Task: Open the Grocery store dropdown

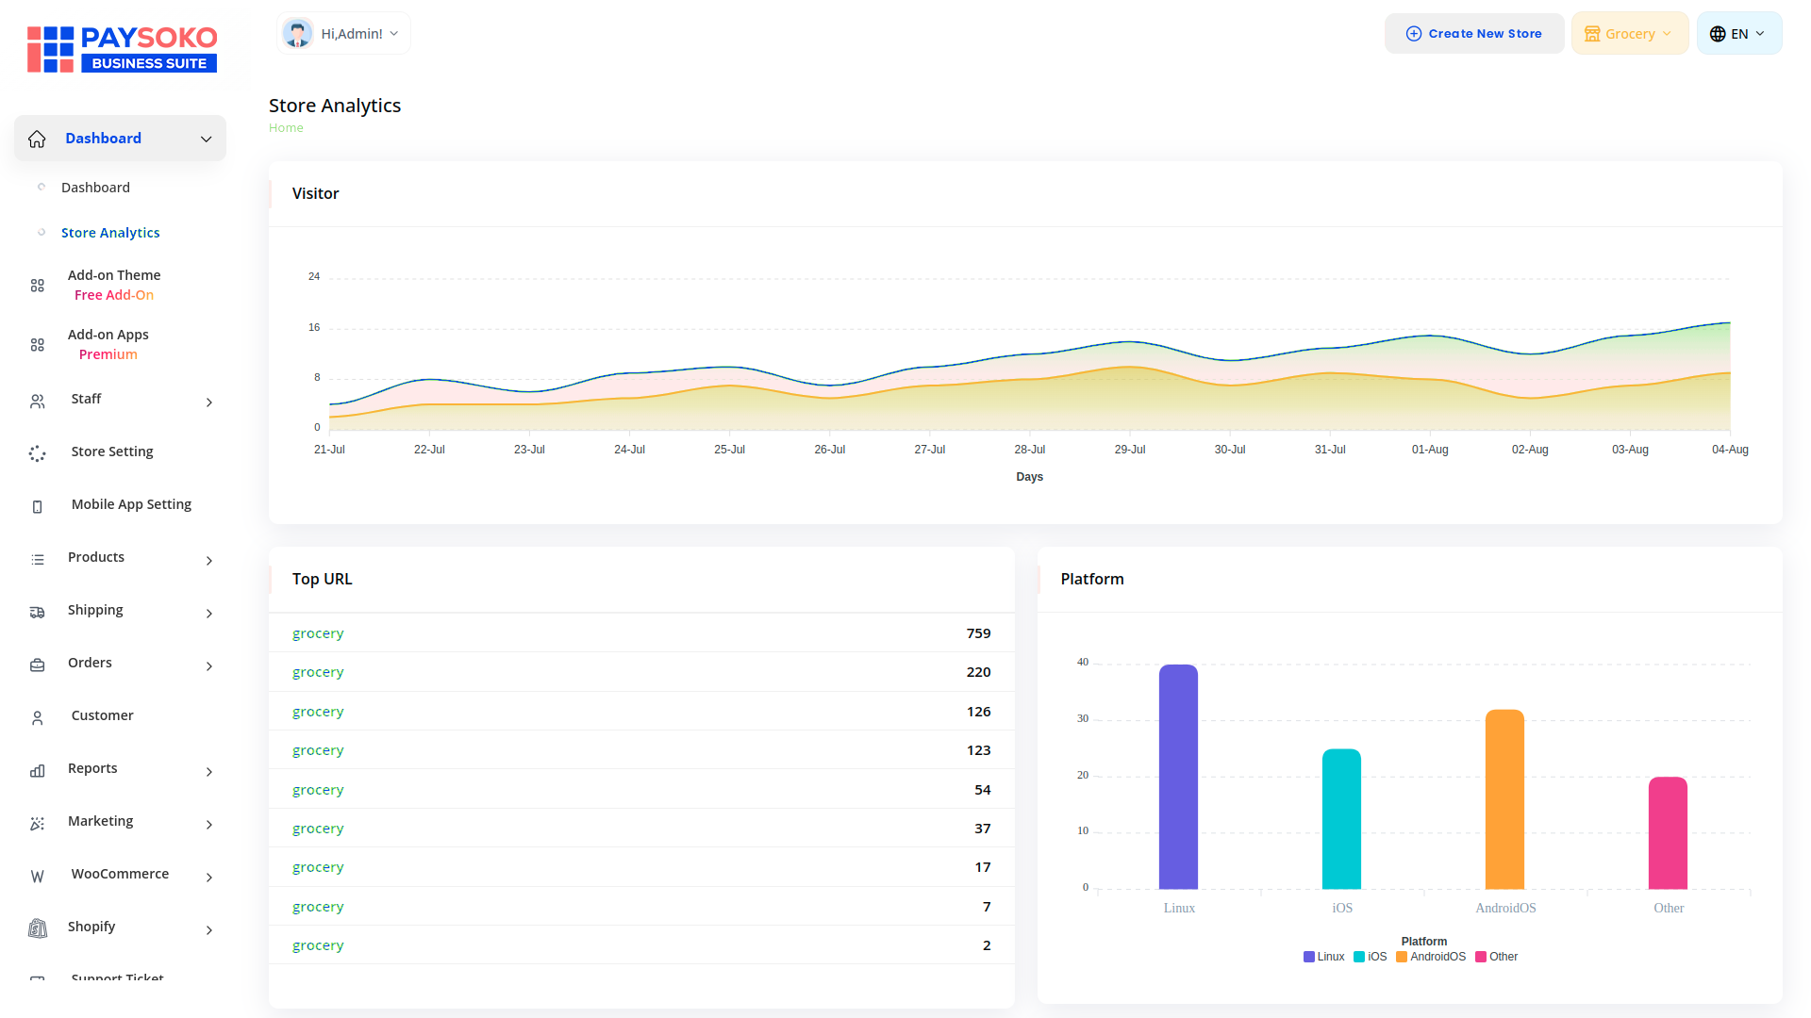Action: (x=1629, y=34)
